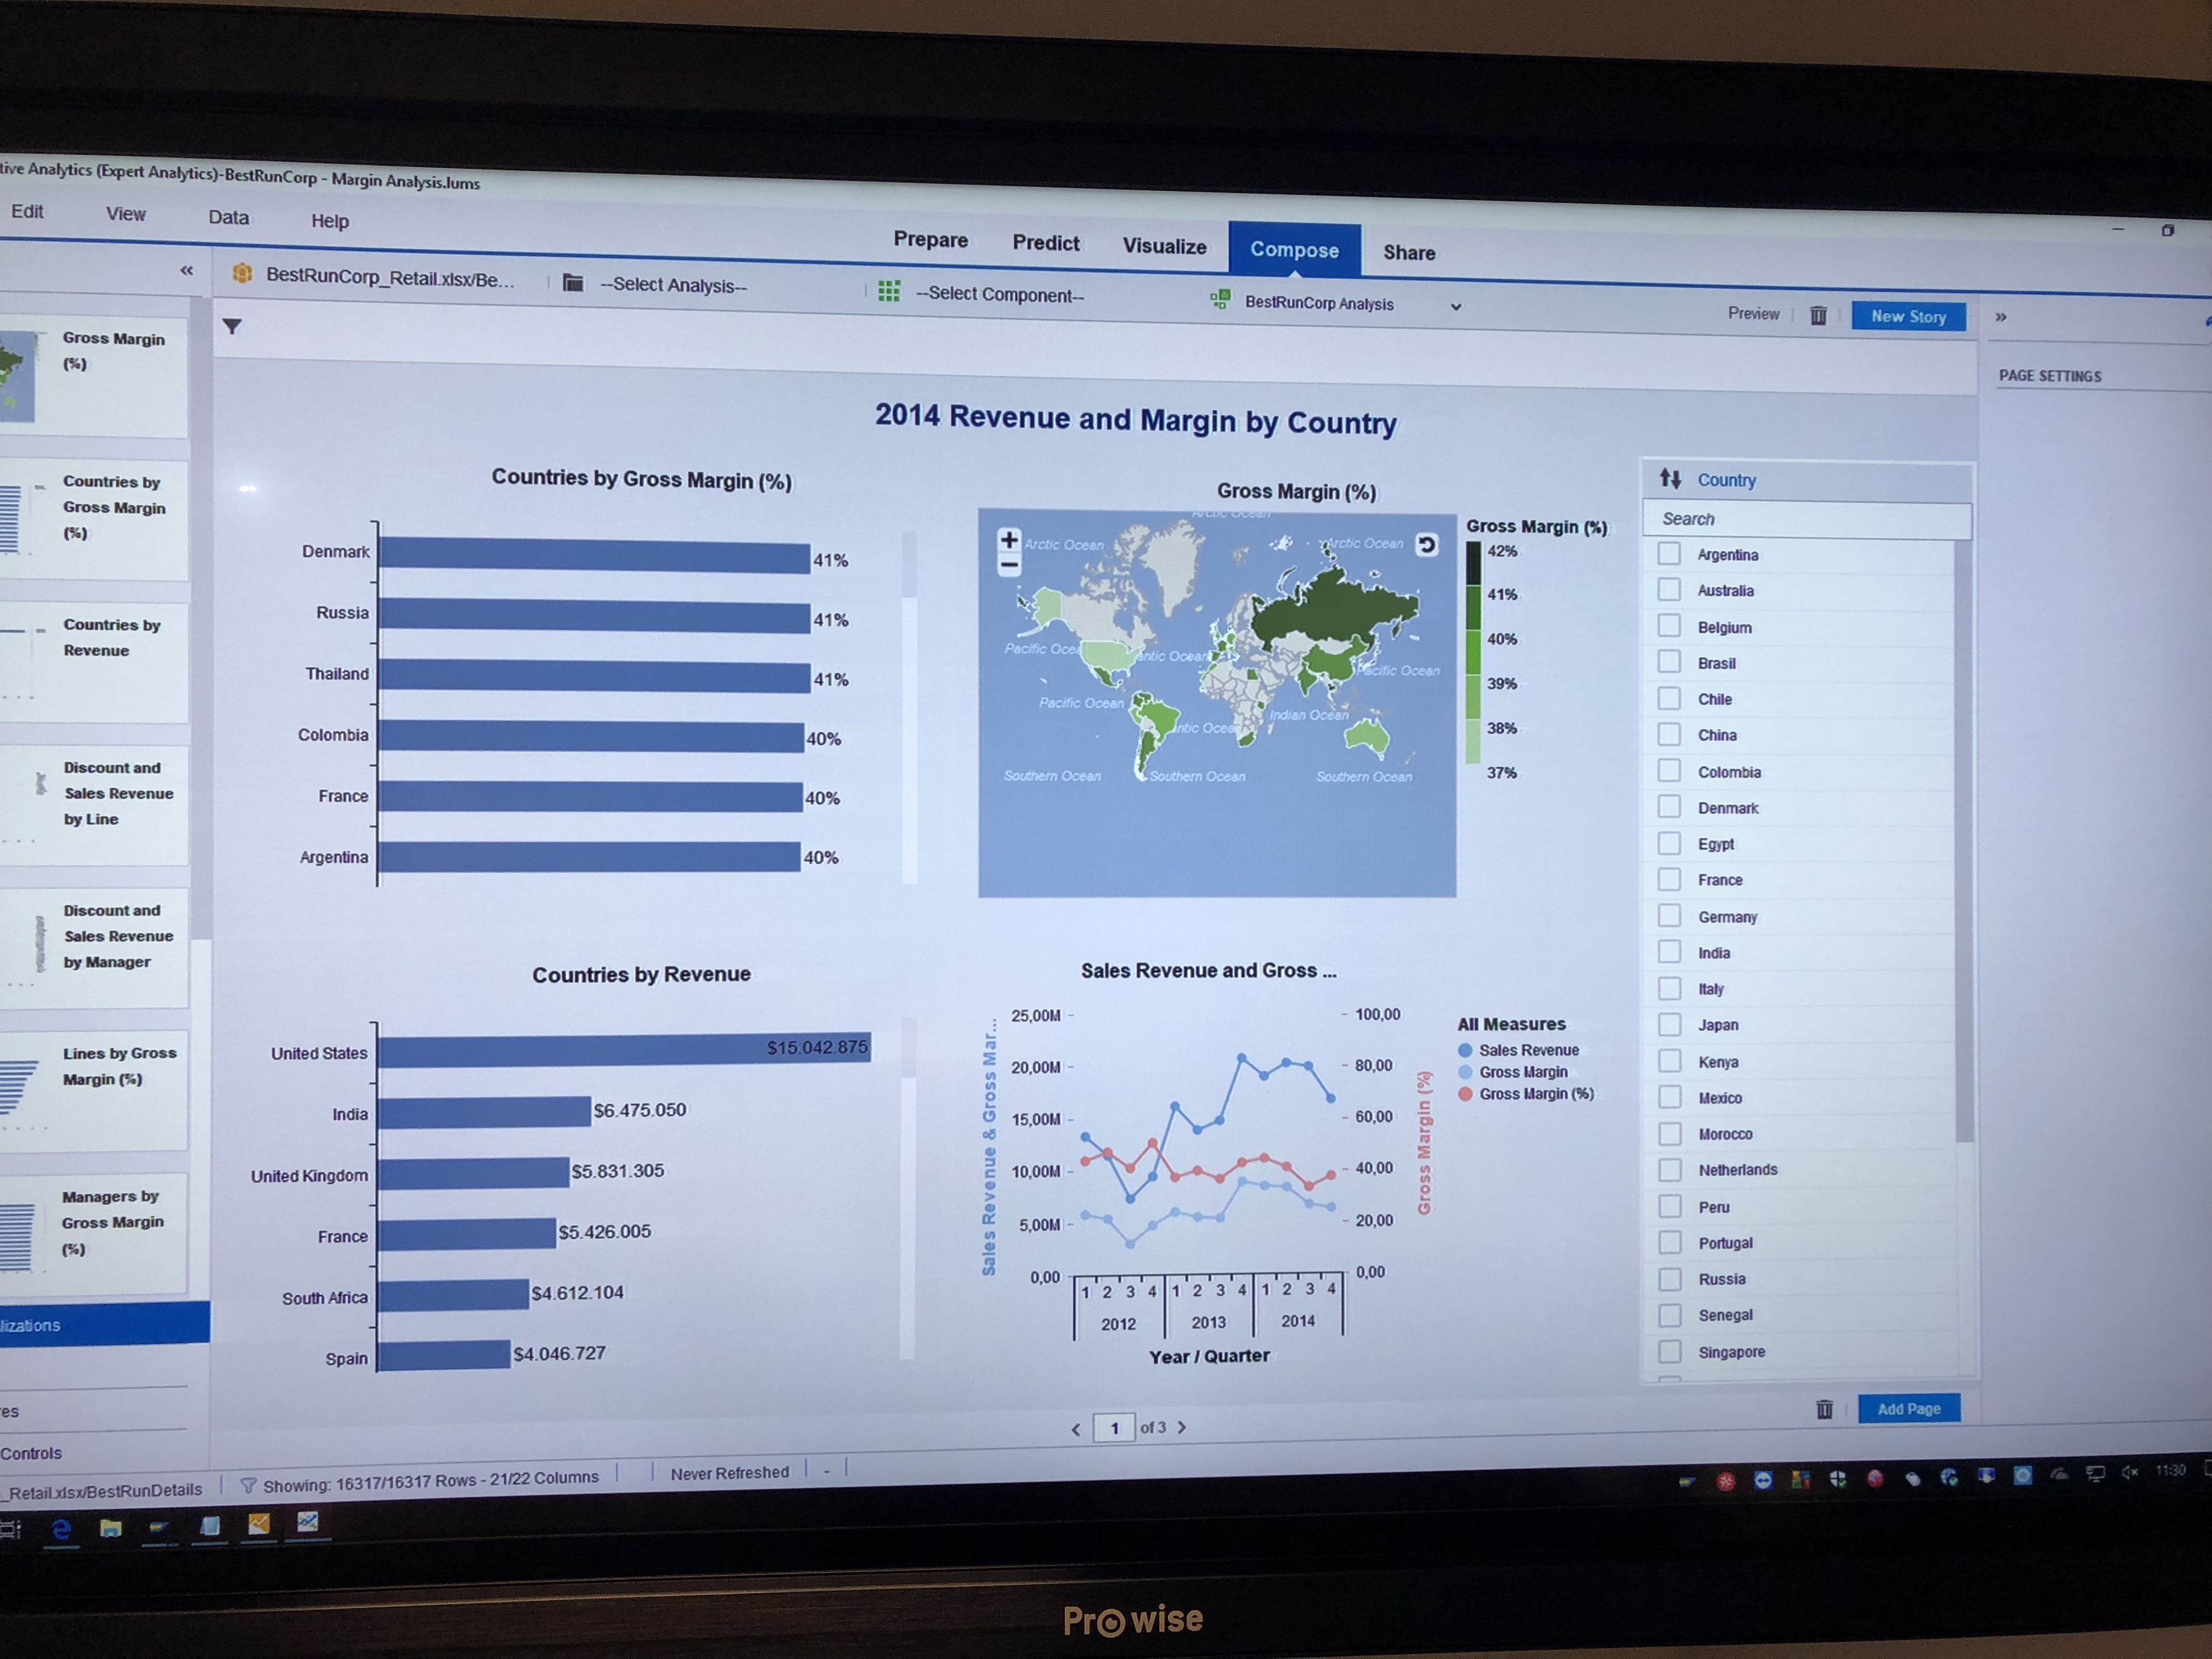Open Internet Explorer in taskbar
Viewport: 2212px width, 1659px height.
coord(61,1528)
